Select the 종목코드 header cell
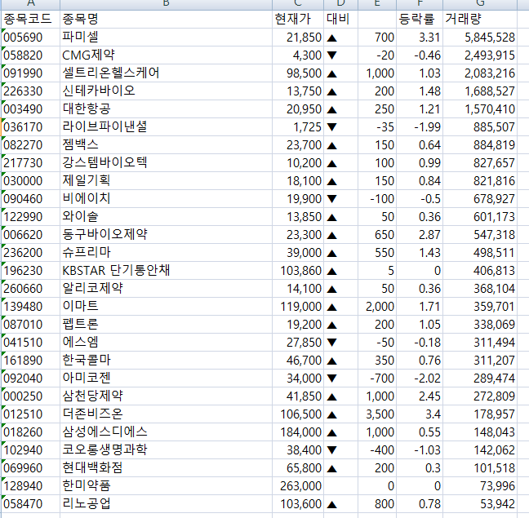Viewport: 529px width, 518px height. point(30,20)
